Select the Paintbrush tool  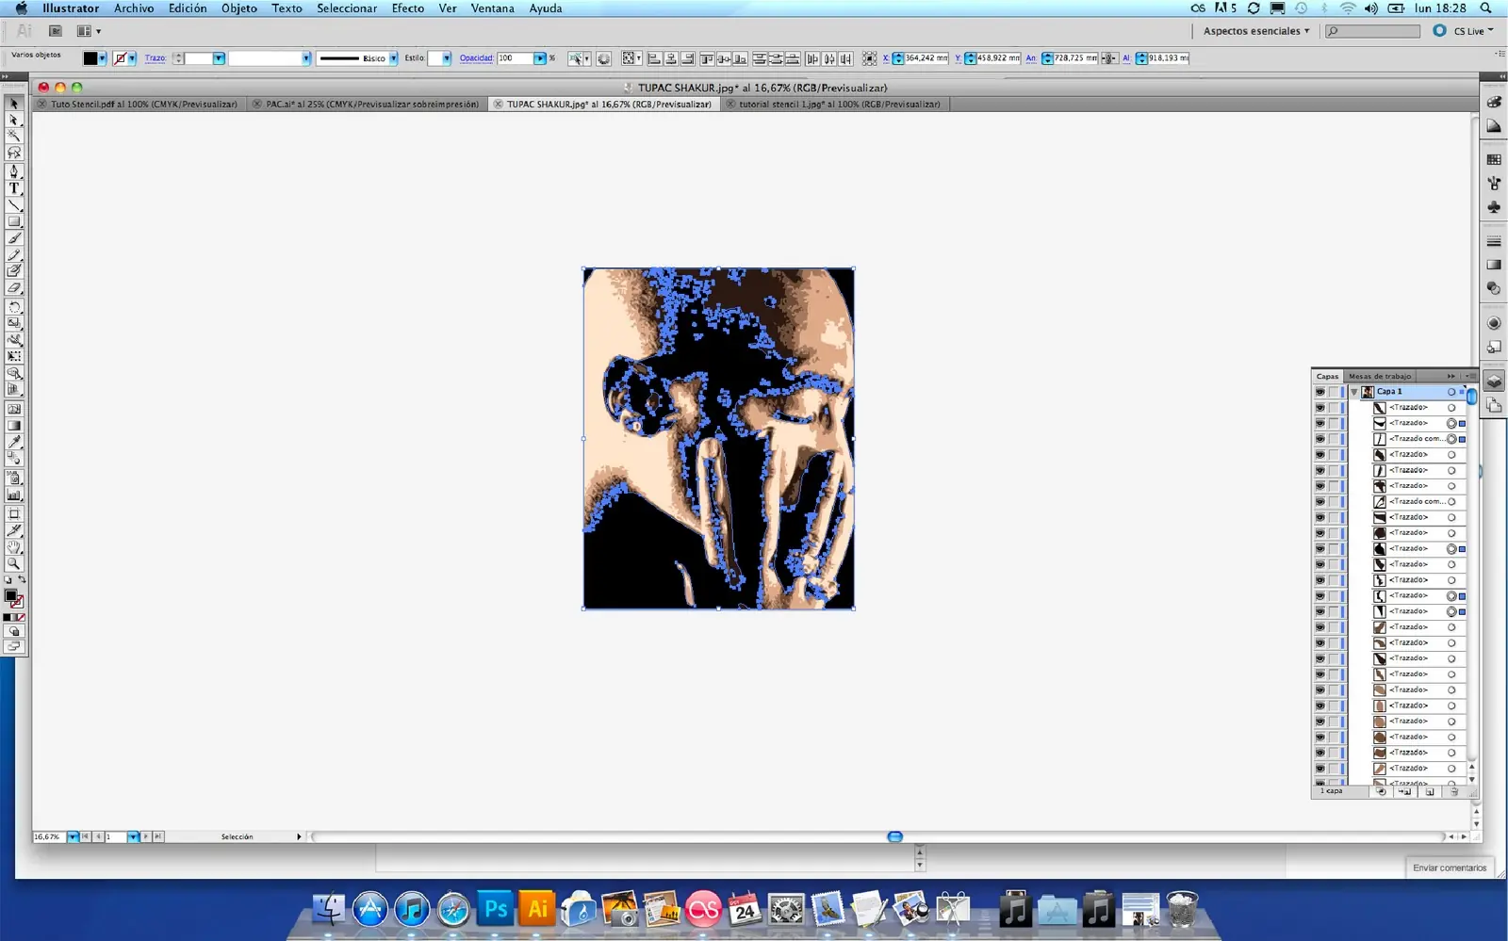coord(14,238)
